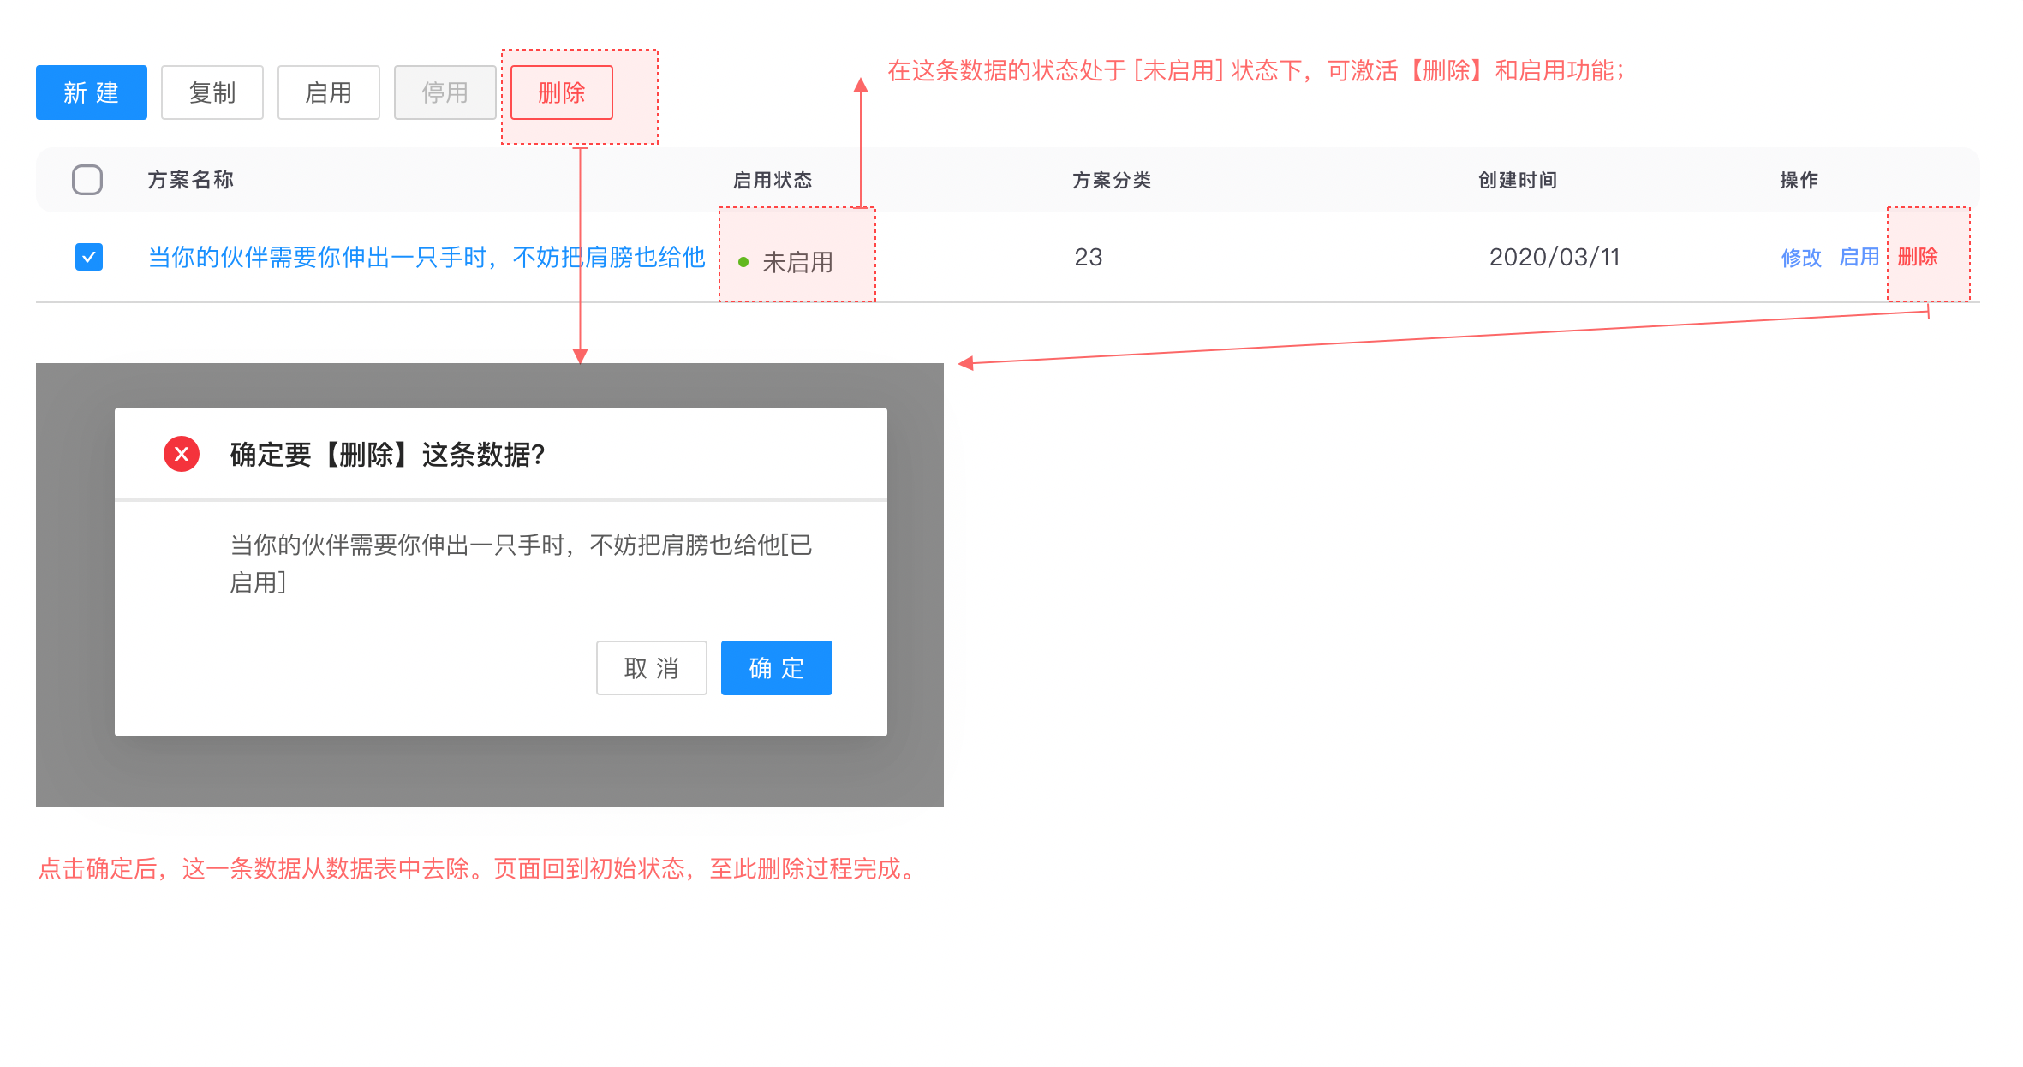
Task: Toggle the select-all header checkbox
Action: click(x=87, y=180)
